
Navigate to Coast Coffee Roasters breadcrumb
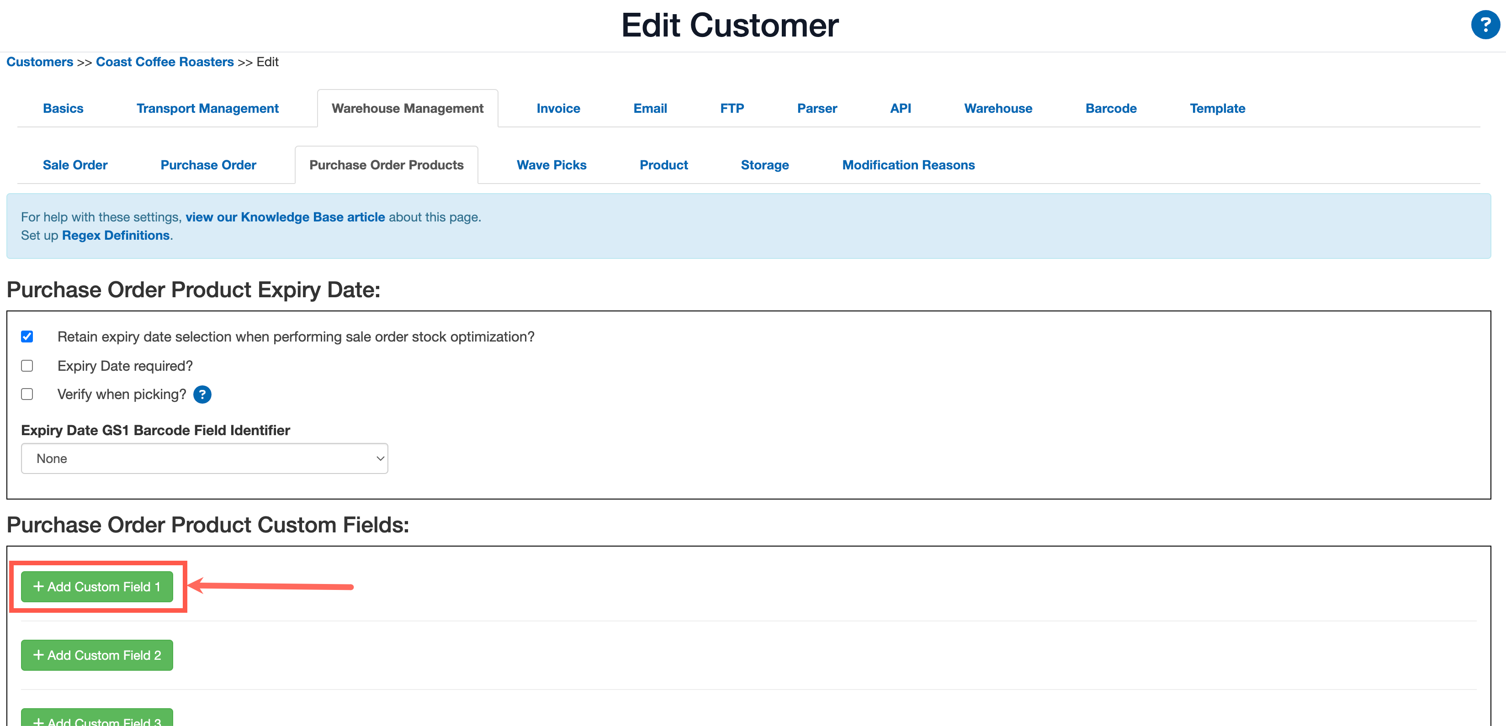tap(164, 62)
